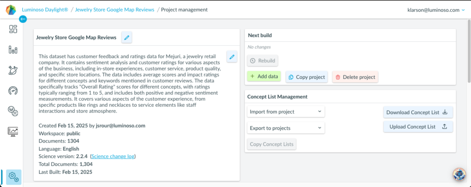
Task: Go to Jewelry Store Google Map Reviews breadcrumb
Action: point(115,10)
